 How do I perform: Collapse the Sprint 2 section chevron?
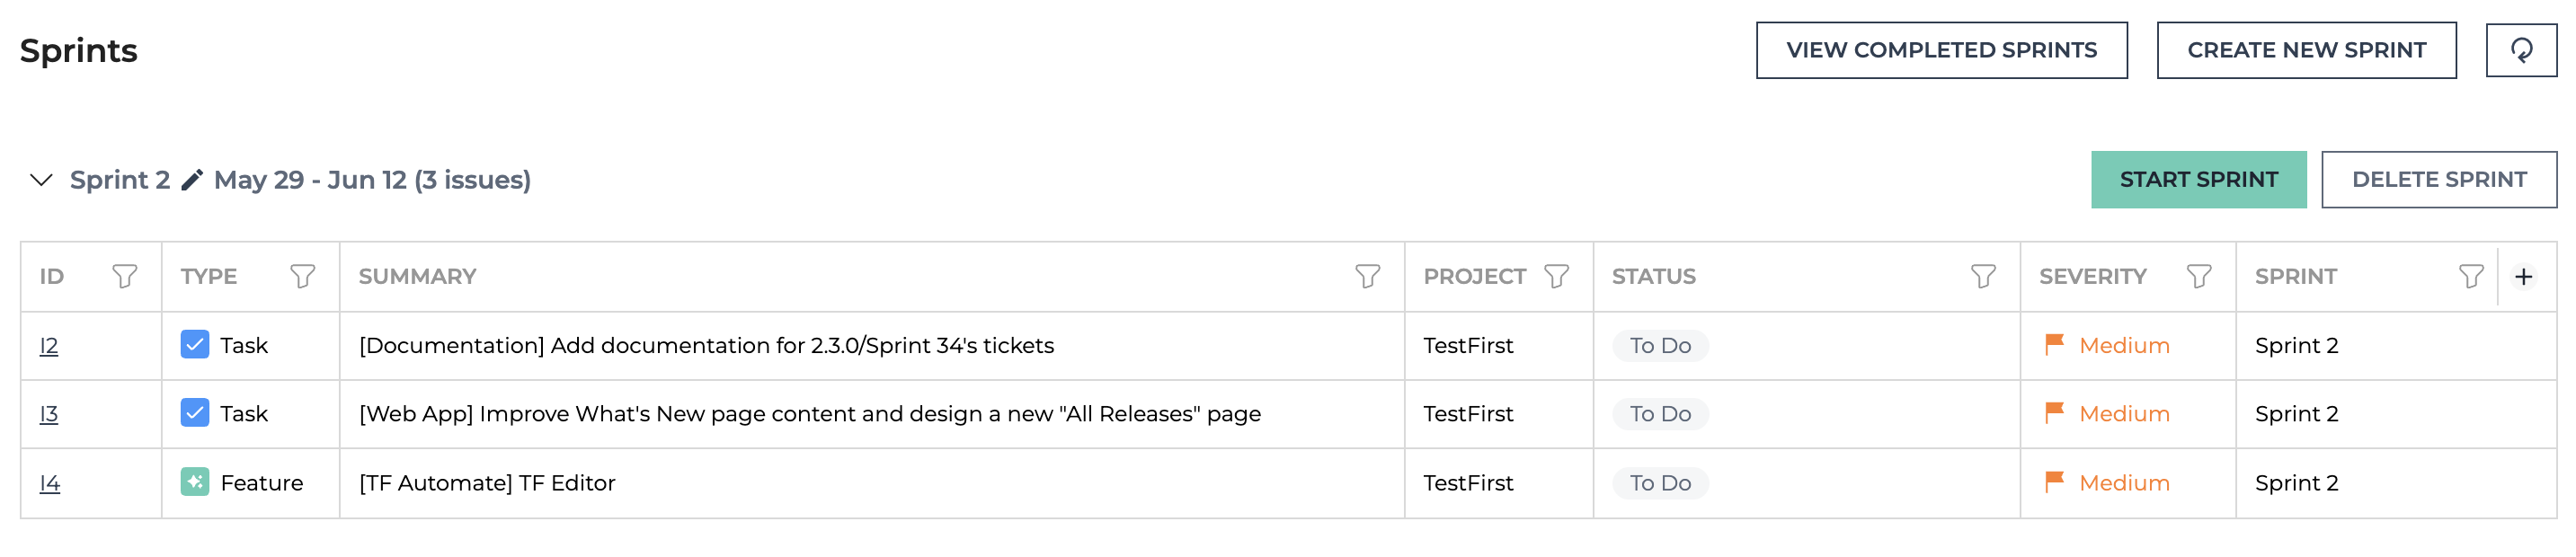click(41, 180)
